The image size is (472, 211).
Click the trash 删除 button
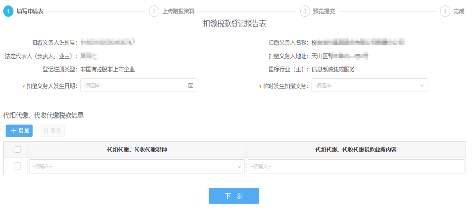point(52,131)
